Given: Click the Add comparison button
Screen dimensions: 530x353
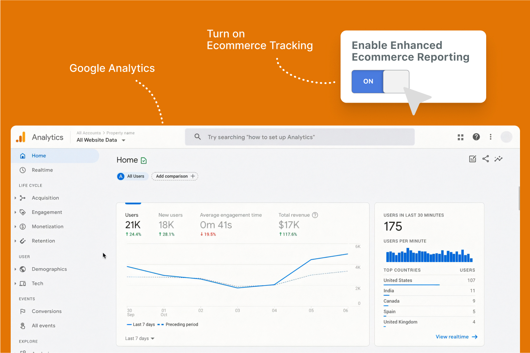Looking at the screenshot, I should pos(175,176).
